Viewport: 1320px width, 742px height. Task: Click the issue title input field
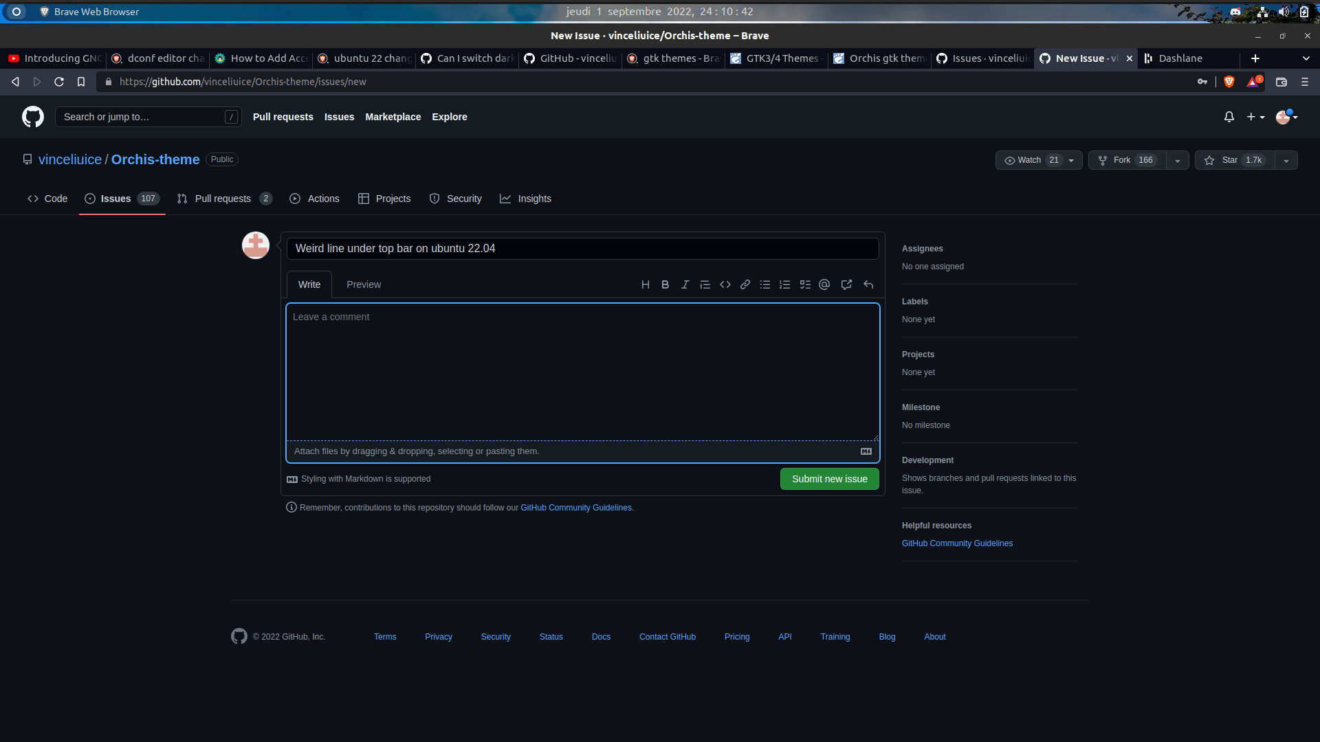coord(583,248)
